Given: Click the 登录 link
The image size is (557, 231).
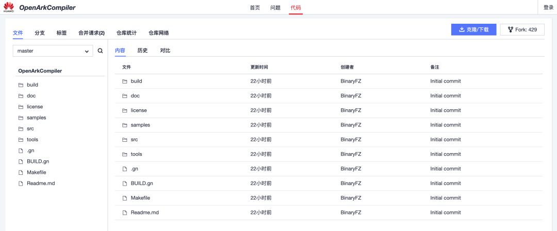Looking at the screenshot, I should pos(548,8).
